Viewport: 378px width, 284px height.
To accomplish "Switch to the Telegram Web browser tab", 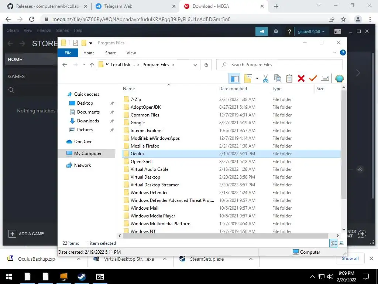I will [x=135, y=6].
